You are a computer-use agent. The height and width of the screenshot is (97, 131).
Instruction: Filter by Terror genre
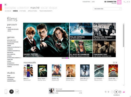9,66
